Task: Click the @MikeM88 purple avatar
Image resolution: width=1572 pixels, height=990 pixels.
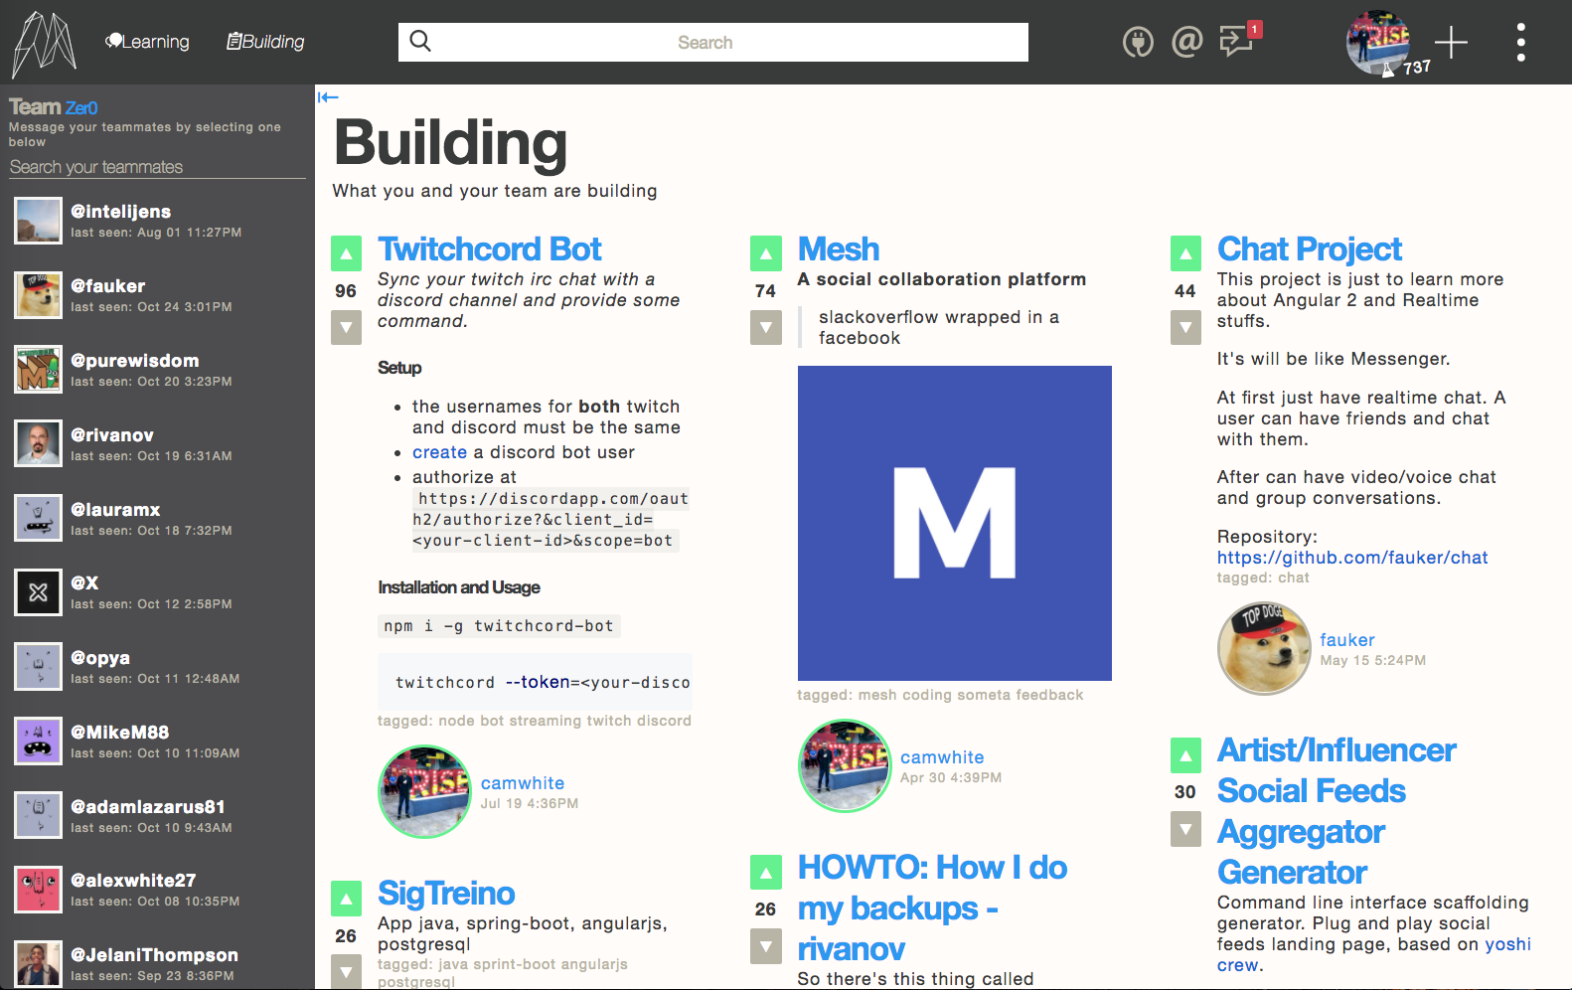Action: click(x=39, y=742)
